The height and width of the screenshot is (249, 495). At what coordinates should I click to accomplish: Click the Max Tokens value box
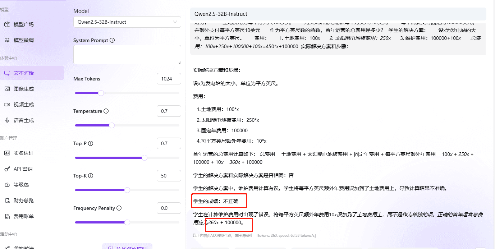coord(169,78)
